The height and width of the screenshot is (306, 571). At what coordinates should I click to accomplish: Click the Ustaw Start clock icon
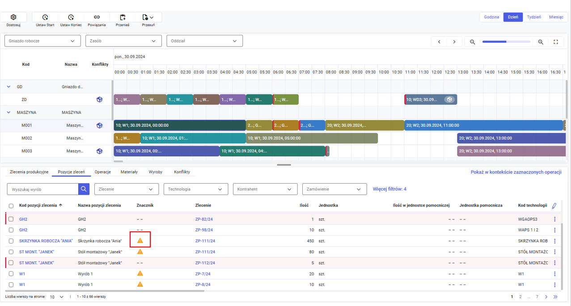pos(45,17)
